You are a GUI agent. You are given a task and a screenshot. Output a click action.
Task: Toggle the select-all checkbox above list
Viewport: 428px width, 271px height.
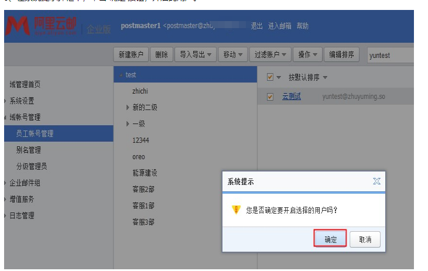point(270,77)
